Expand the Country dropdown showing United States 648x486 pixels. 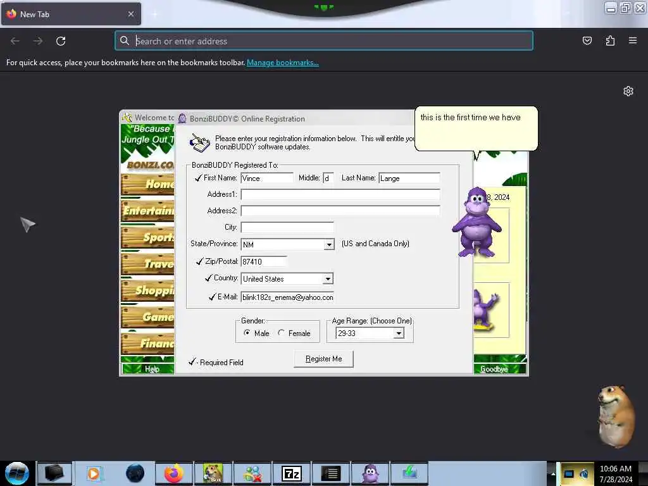tap(328, 279)
